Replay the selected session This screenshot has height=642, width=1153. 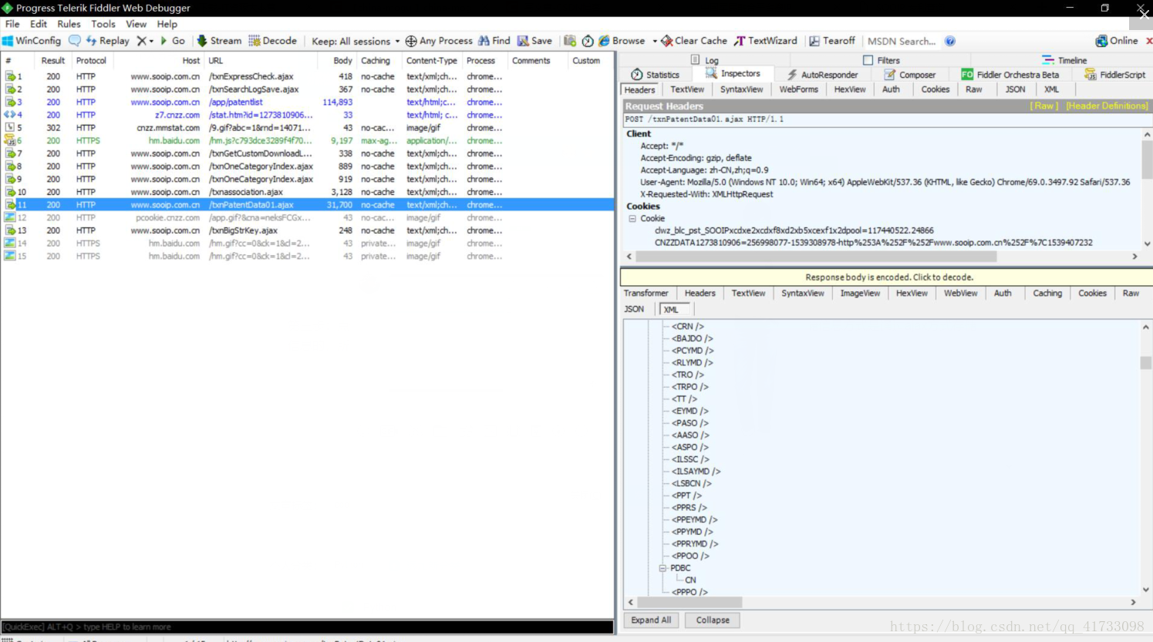(107, 41)
